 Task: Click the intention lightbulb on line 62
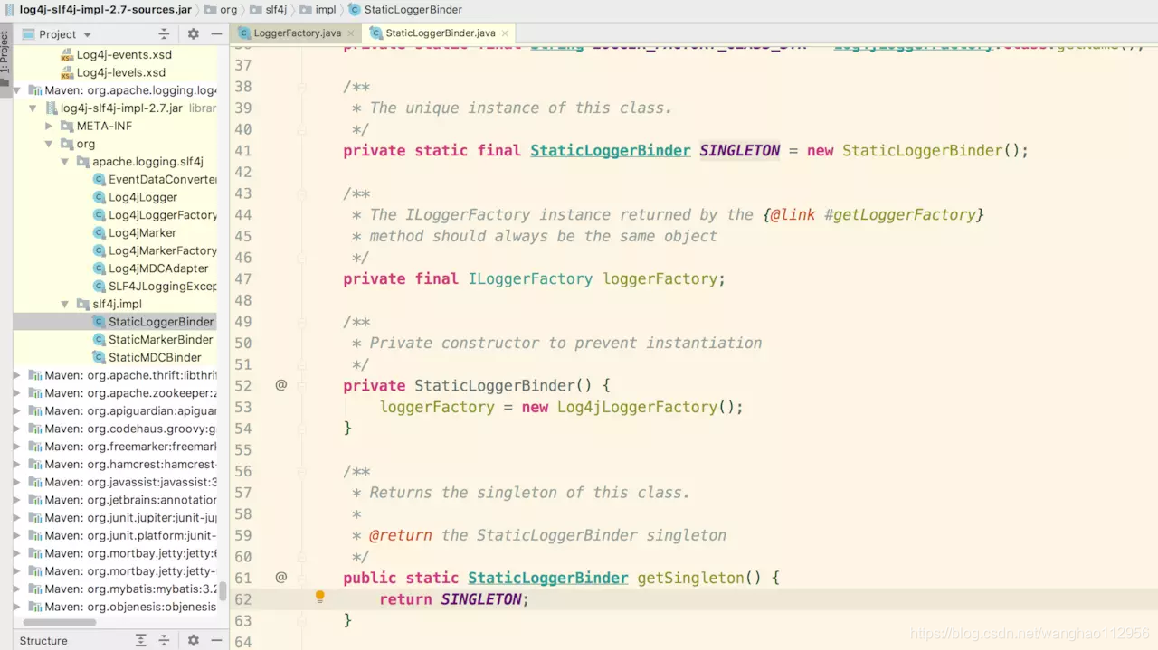point(319,598)
